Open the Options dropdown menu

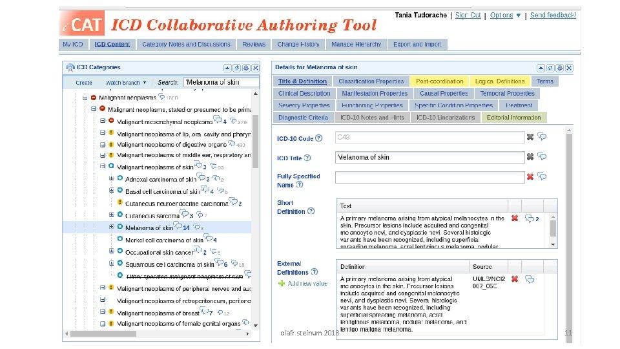(x=505, y=16)
